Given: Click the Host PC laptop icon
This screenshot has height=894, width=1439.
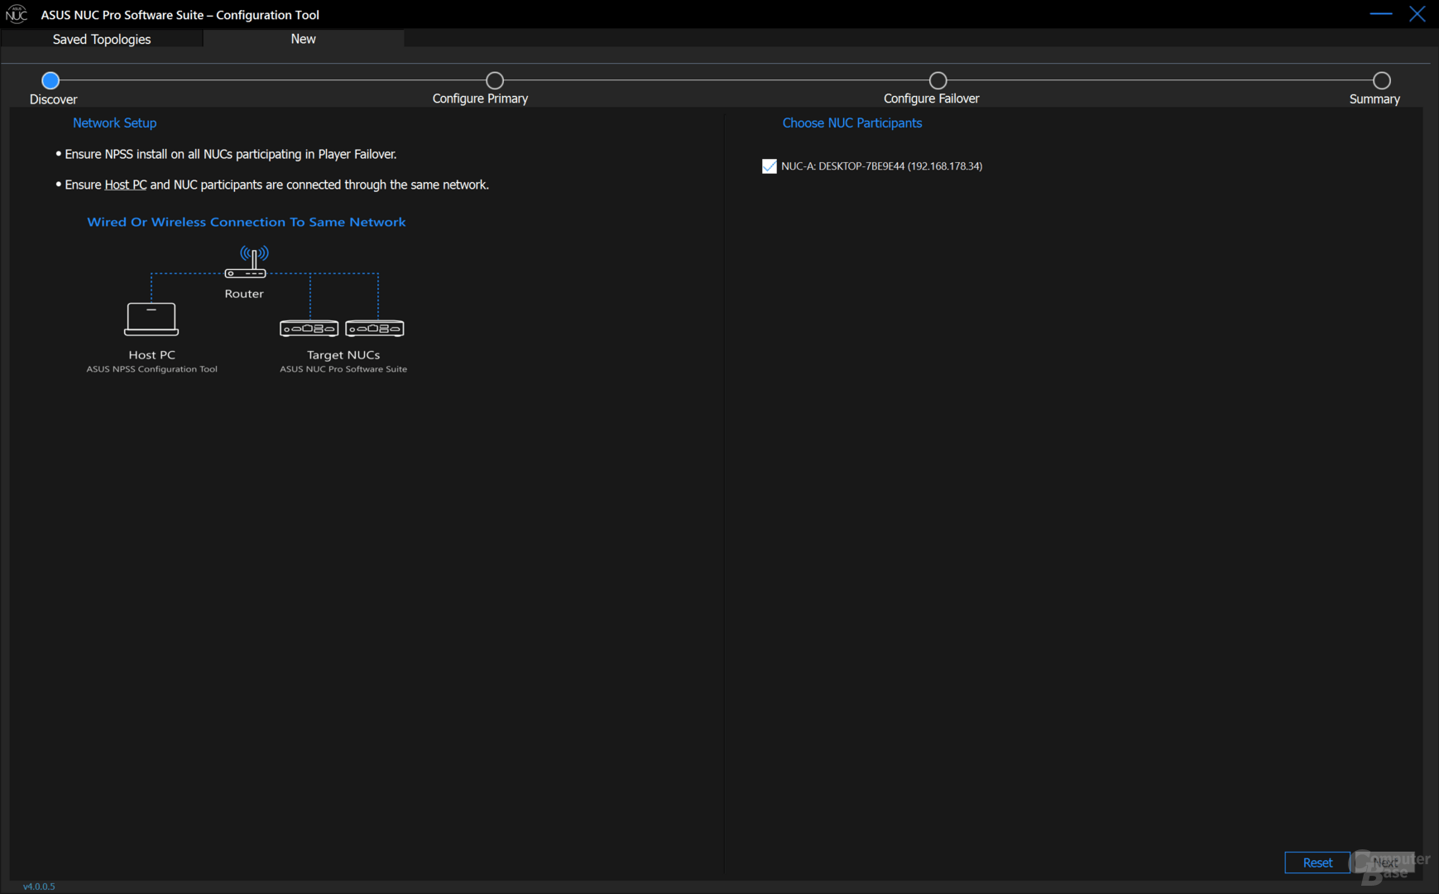Looking at the screenshot, I should (151, 319).
